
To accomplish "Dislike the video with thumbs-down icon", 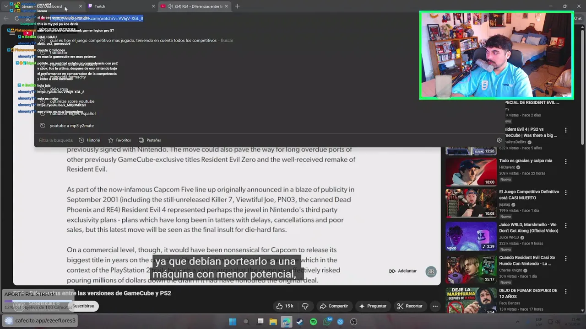I will (x=305, y=306).
